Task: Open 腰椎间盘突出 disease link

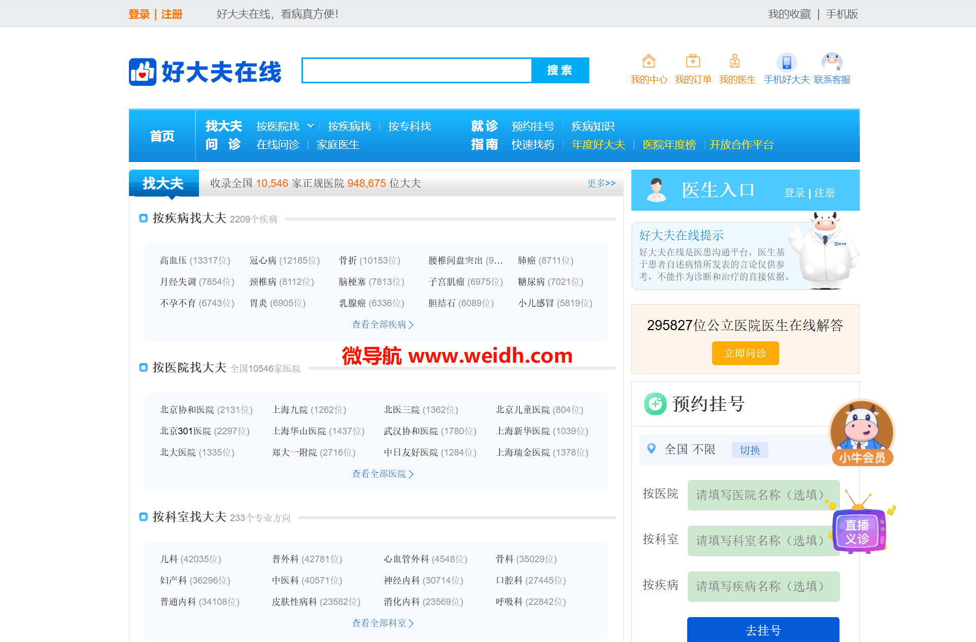Action: (465, 260)
